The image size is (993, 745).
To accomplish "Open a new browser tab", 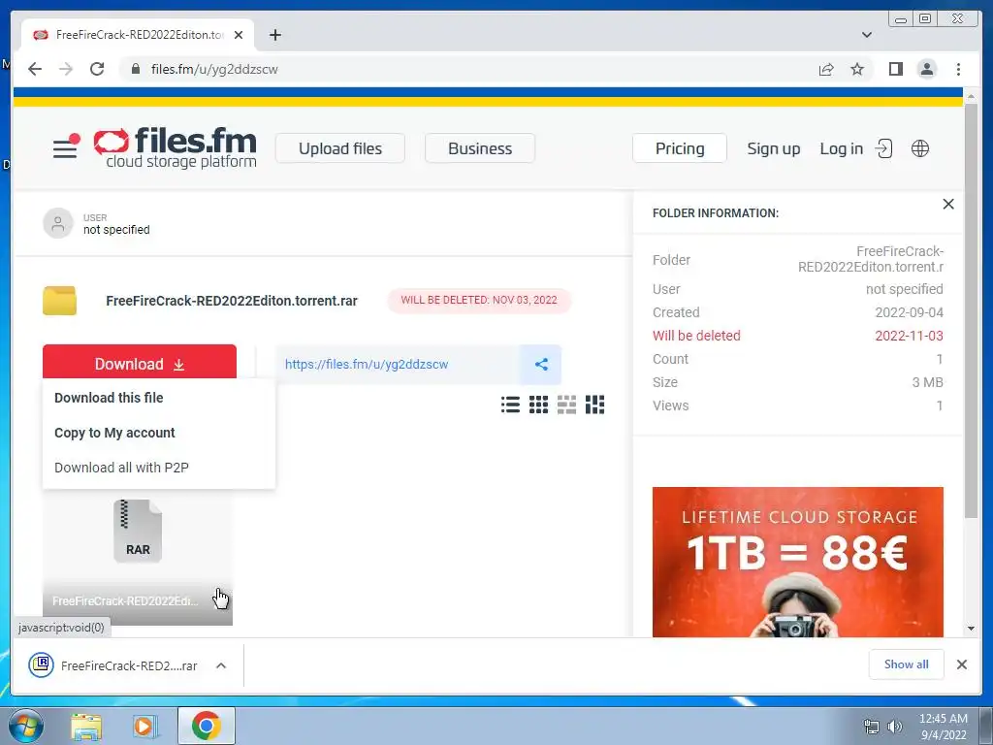I will click(274, 35).
